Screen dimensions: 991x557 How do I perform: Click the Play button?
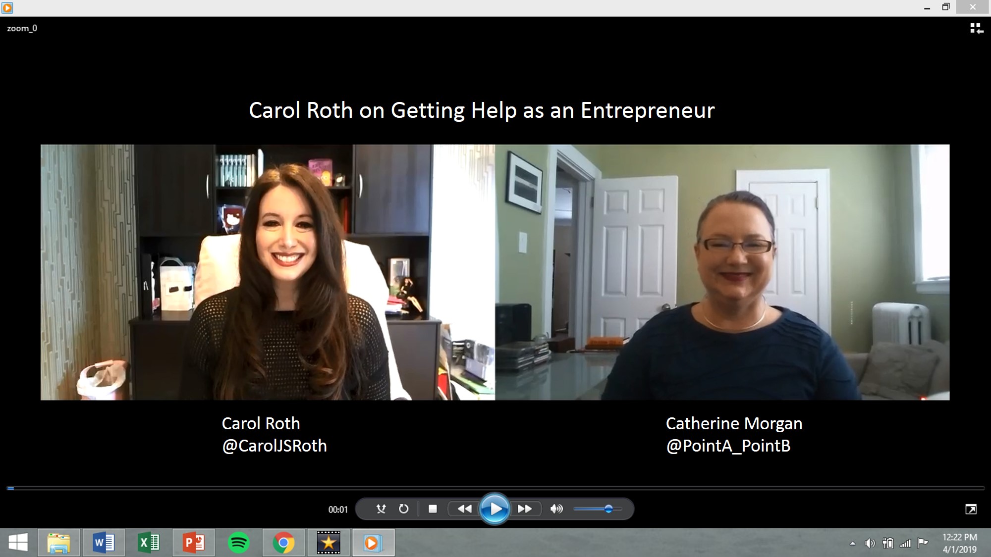pos(495,508)
